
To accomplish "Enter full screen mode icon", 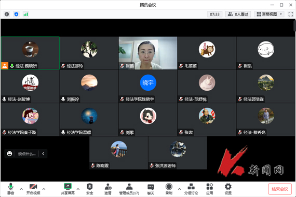I will click(x=291, y=15).
